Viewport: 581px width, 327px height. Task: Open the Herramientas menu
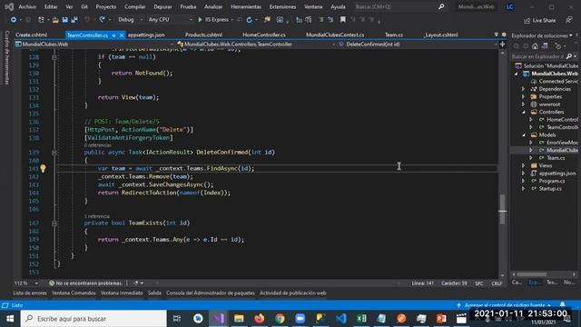(246, 6)
